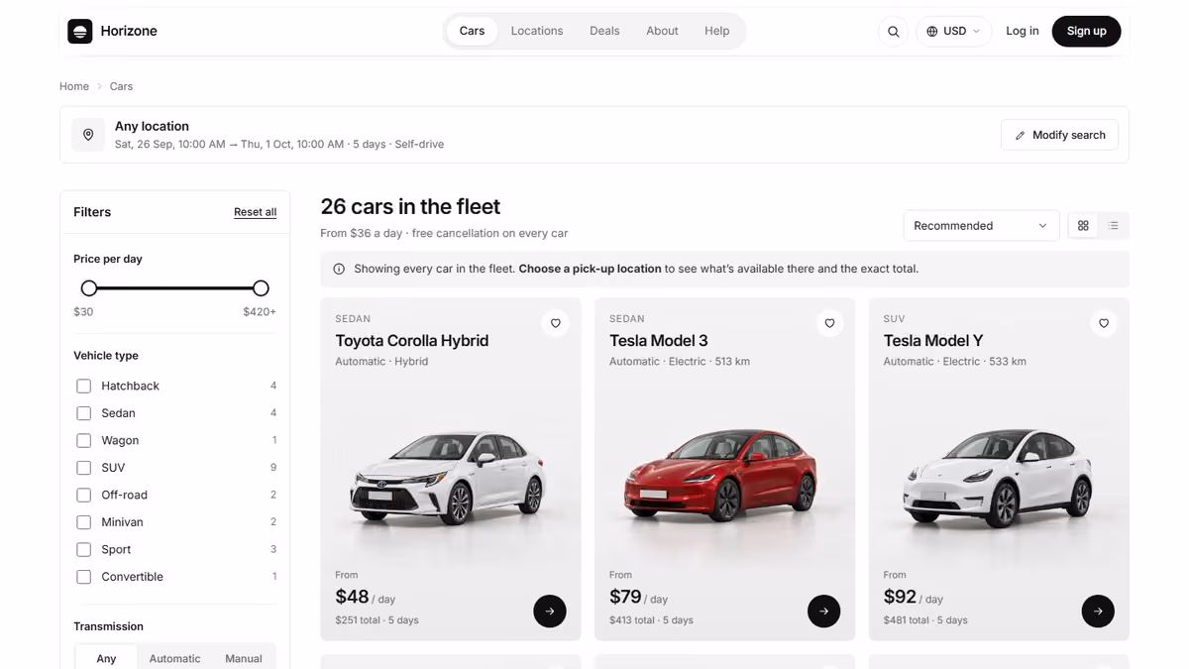The width and height of the screenshot is (1189, 669).
Task: Favorite the Tesla Model 3
Action: pos(829,323)
